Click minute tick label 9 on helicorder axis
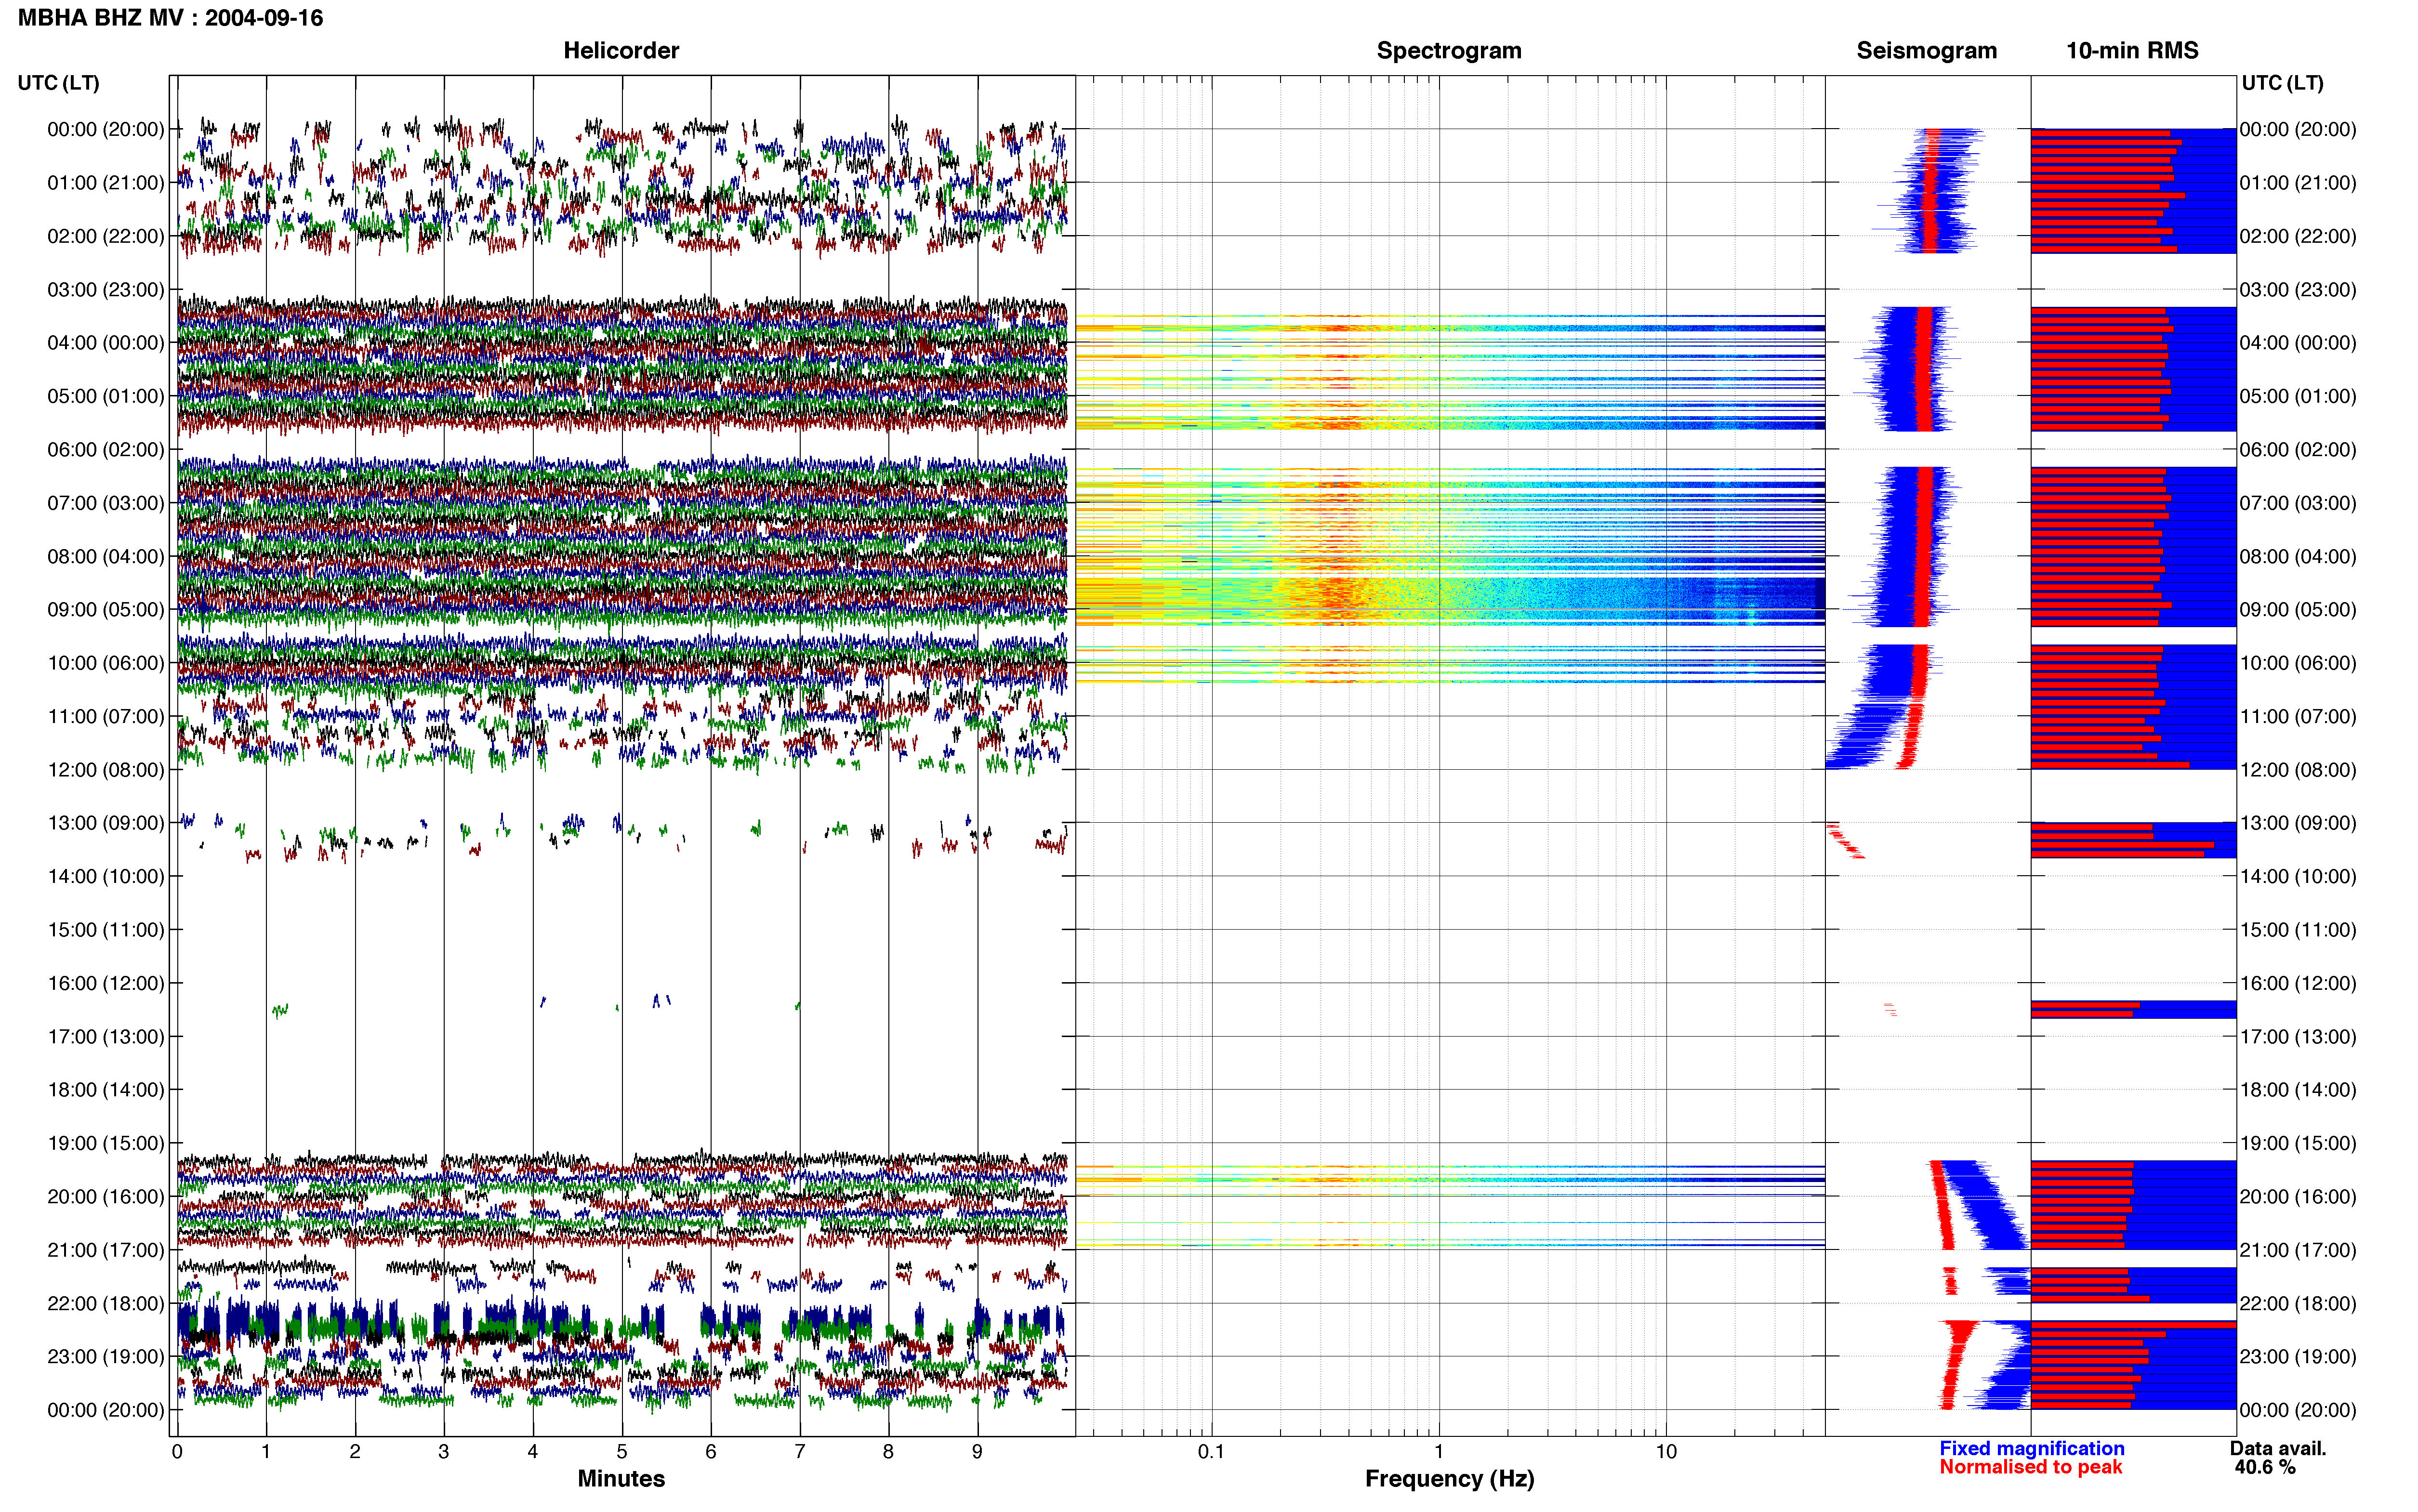Viewport: 2418px width, 1512px height. 977,1452
